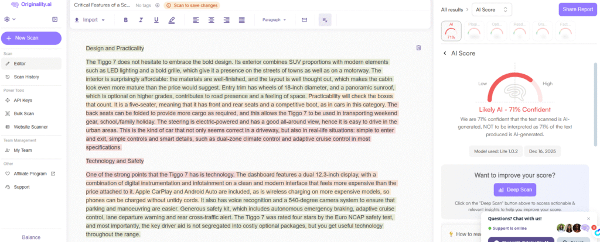This screenshot has height=242, width=600.
Task: Open the AI Score results selector
Action: tap(492, 9)
